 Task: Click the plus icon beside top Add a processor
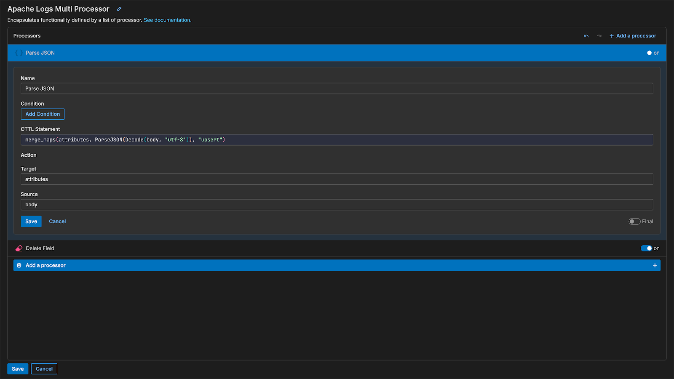[612, 36]
